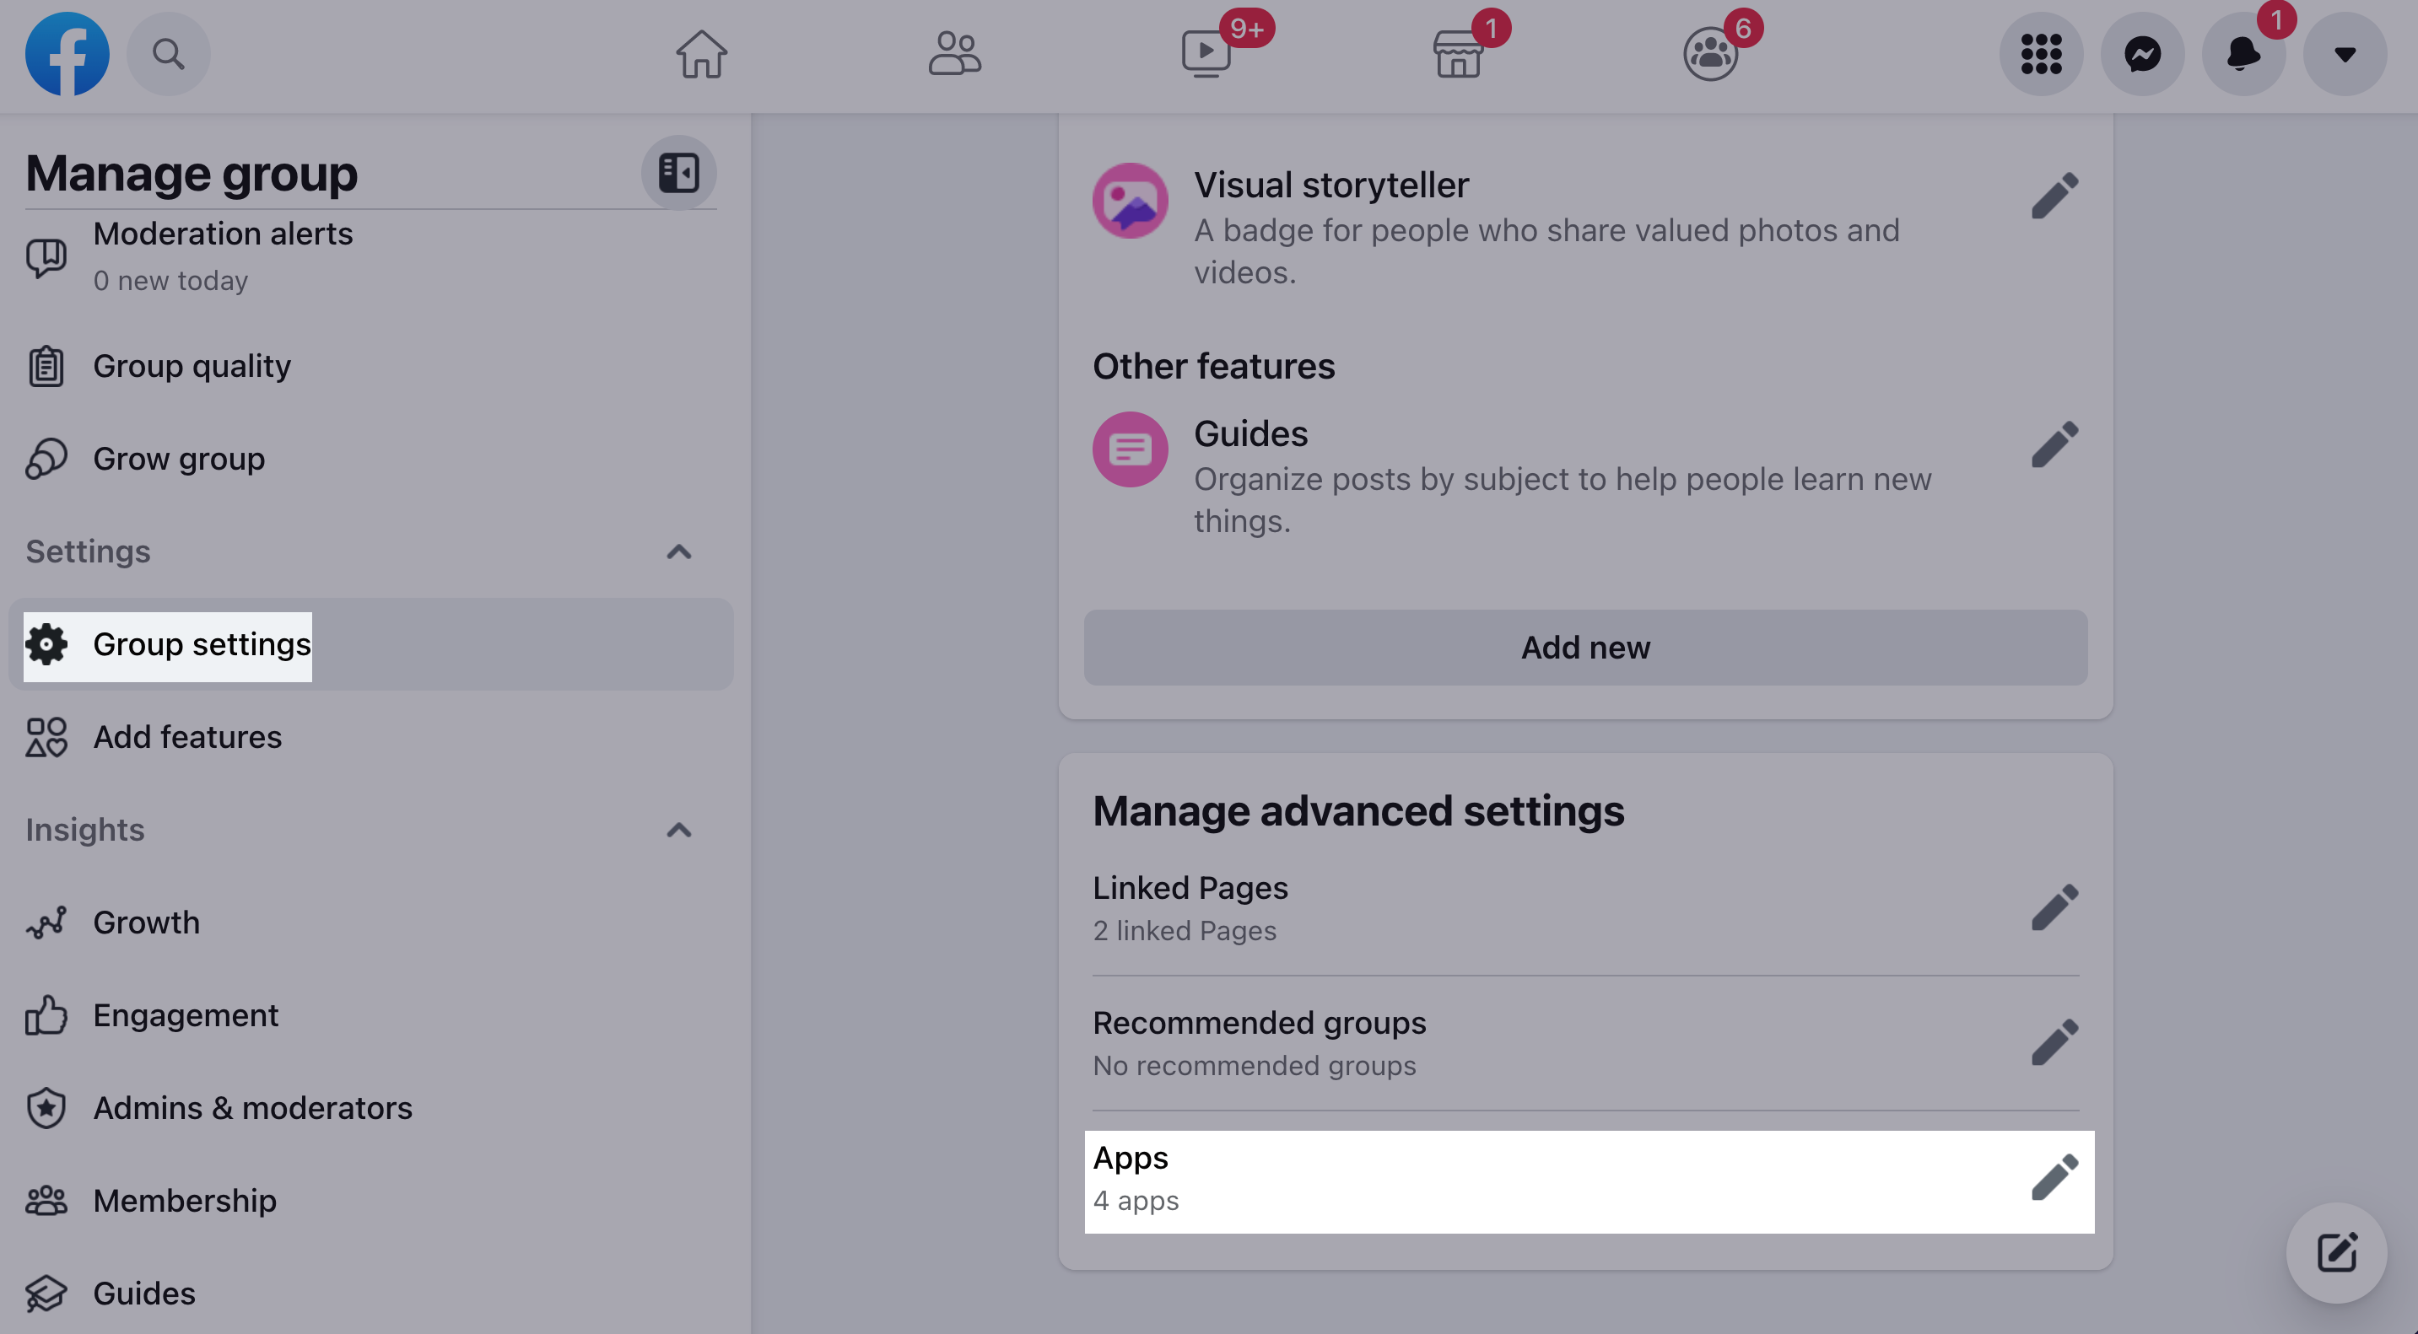
Task: Click the Grow group icon
Action: (46, 459)
